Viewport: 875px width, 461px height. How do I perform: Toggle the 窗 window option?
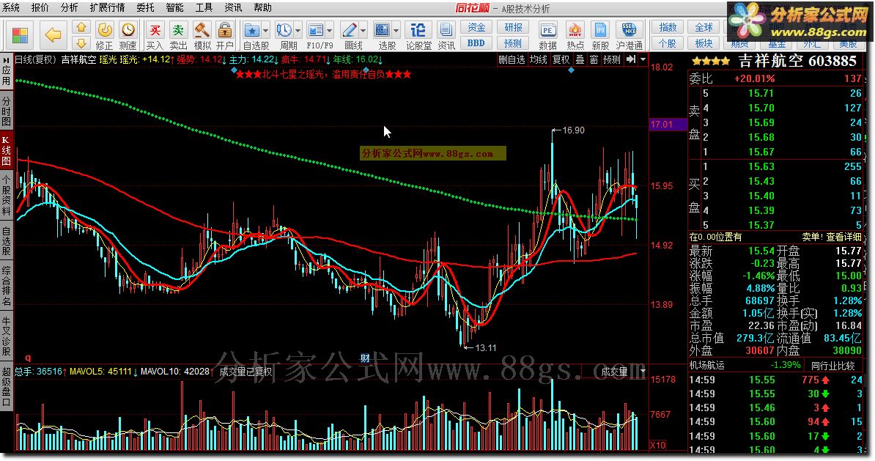pyautogui.click(x=594, y=59)
